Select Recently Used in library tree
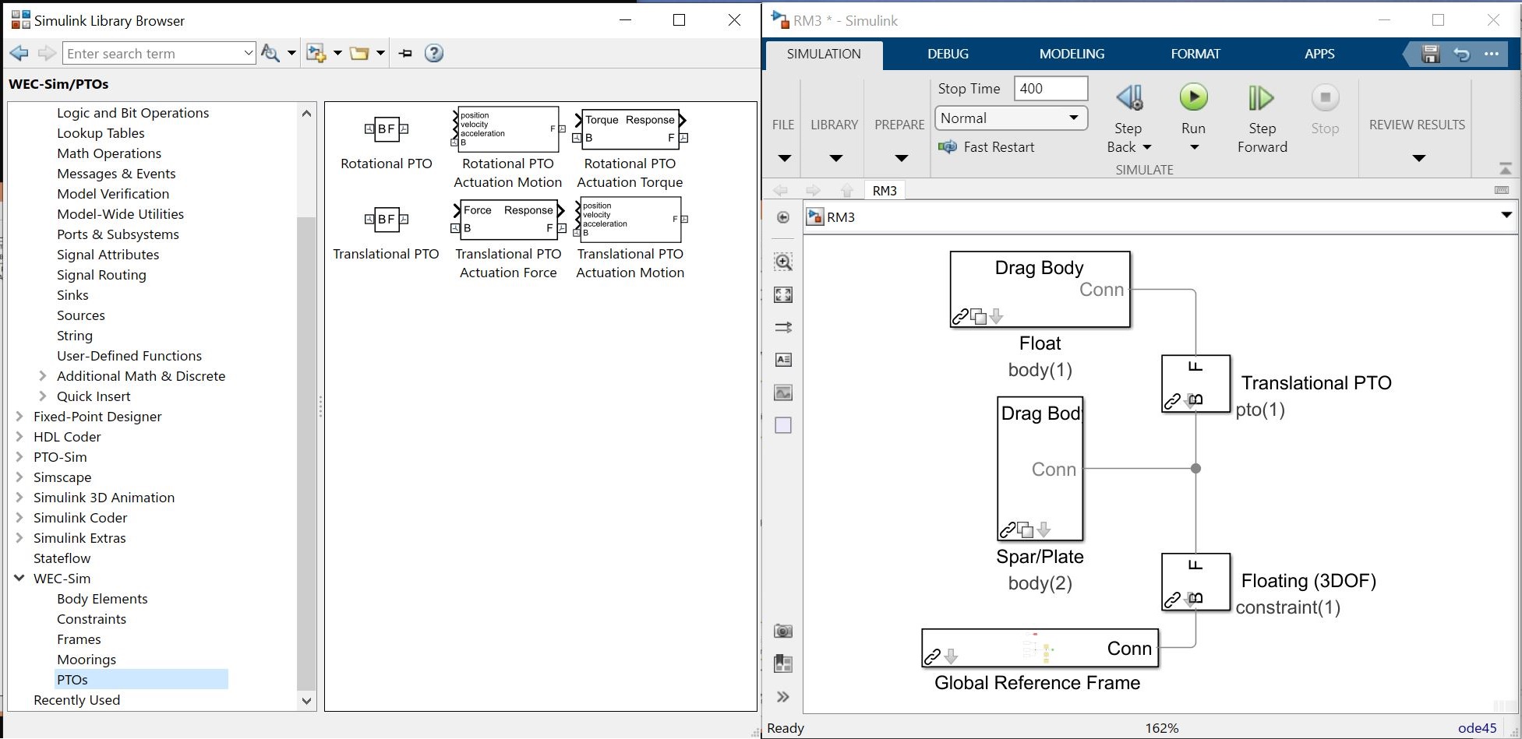The height and width of the screenshot is (739, 1522). [76, 700]
